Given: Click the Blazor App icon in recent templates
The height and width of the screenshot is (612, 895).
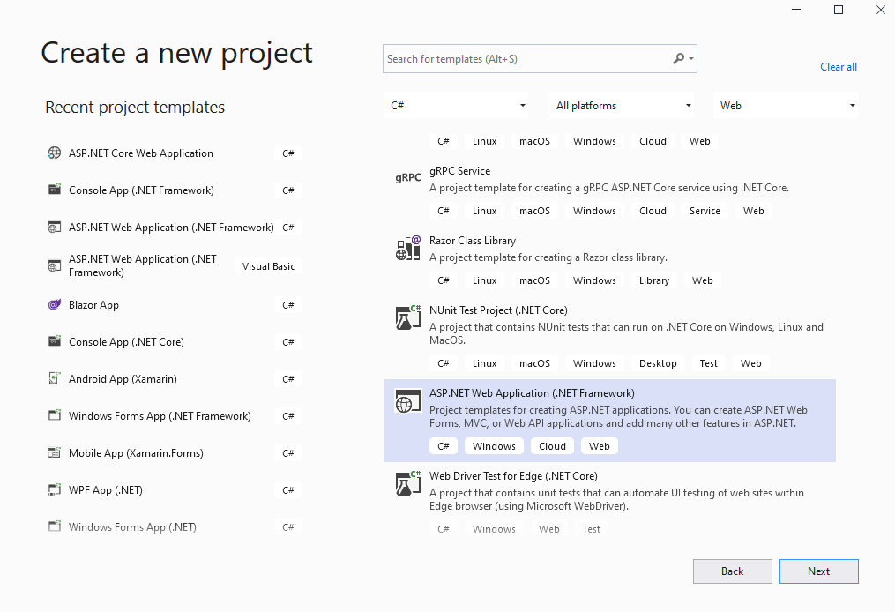Looking at the screenshot, I should point(55,304).
